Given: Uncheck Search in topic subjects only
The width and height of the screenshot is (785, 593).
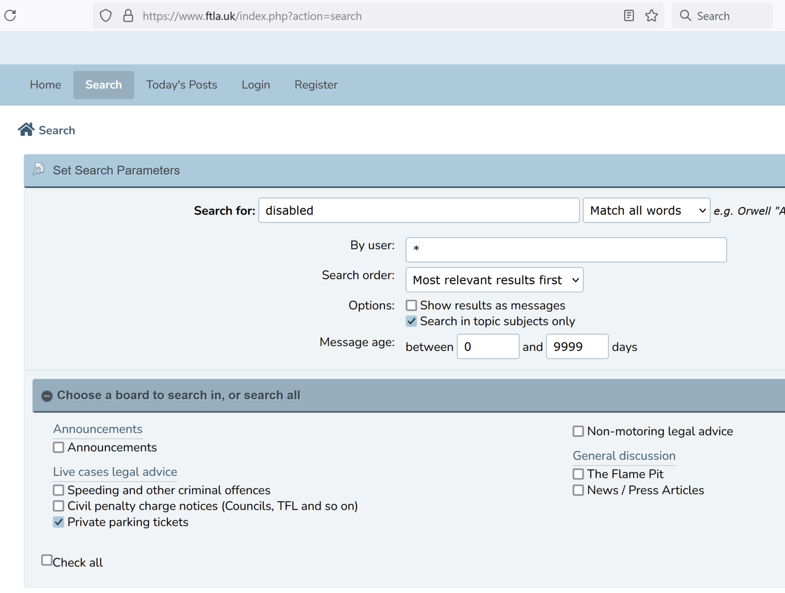Looking at the screenshot, I should pos(412,321).
